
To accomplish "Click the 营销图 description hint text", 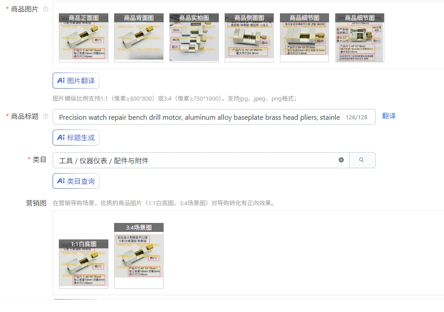I will coord(164,203).
